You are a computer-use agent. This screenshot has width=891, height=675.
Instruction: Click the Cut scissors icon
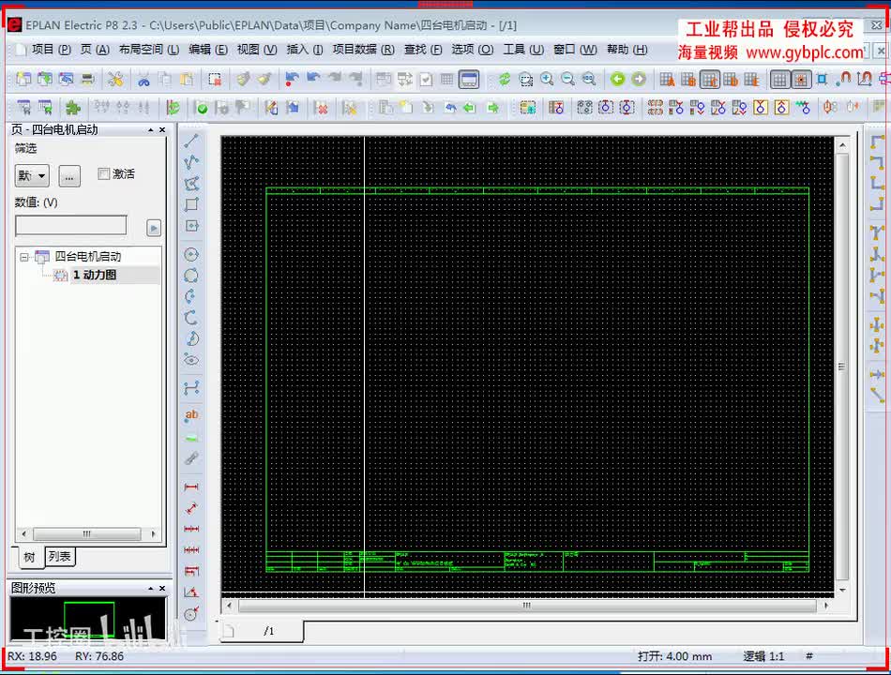(x=143, y=80)
